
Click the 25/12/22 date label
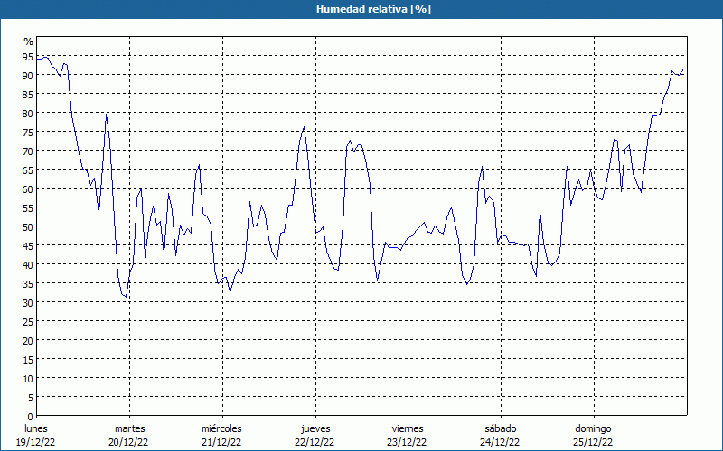tap(593, 442)
